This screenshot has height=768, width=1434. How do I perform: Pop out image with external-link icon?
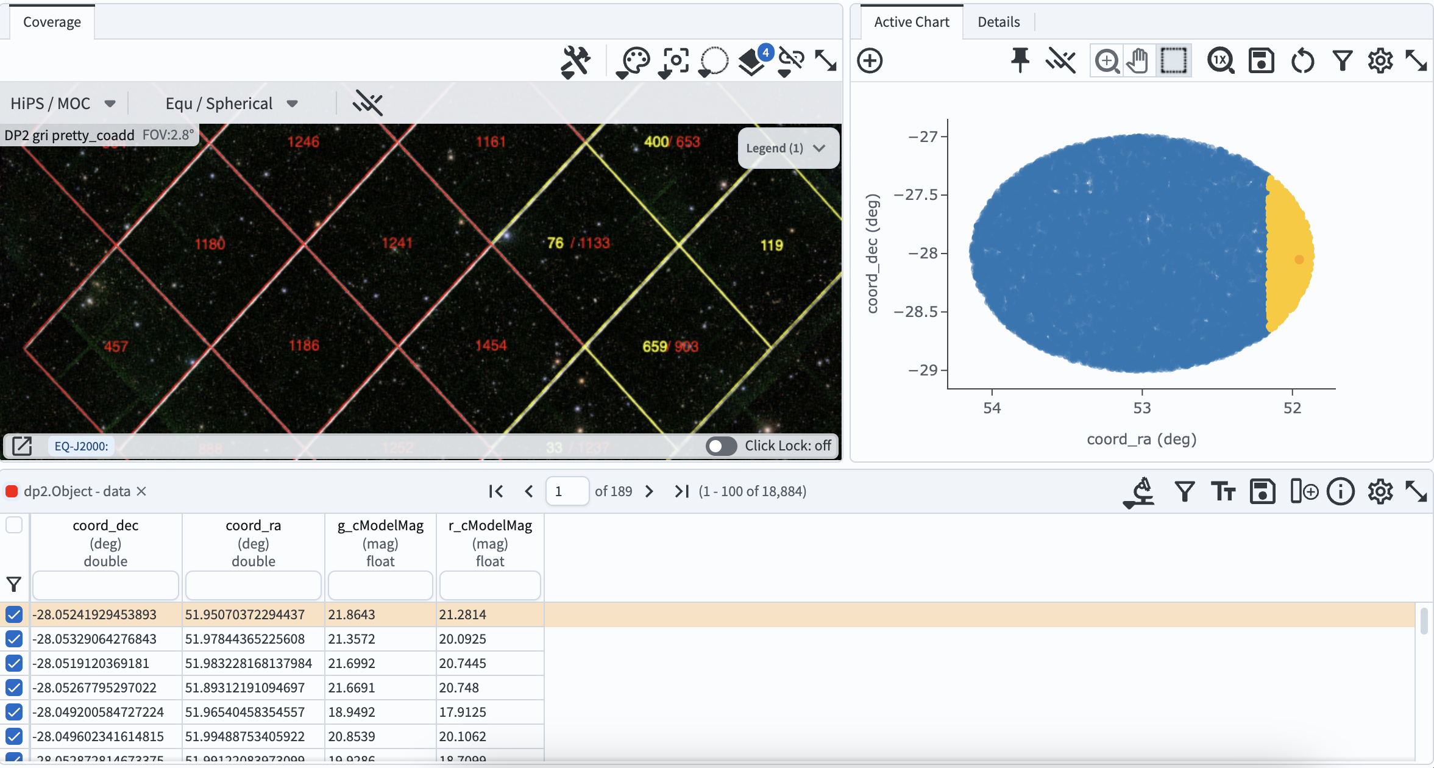[x=22, y=446]
